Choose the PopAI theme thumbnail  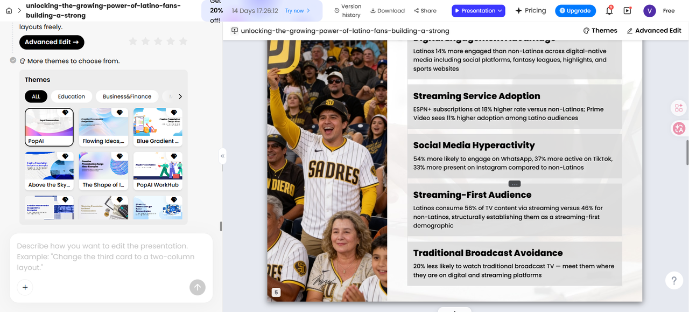pos(49,127)
